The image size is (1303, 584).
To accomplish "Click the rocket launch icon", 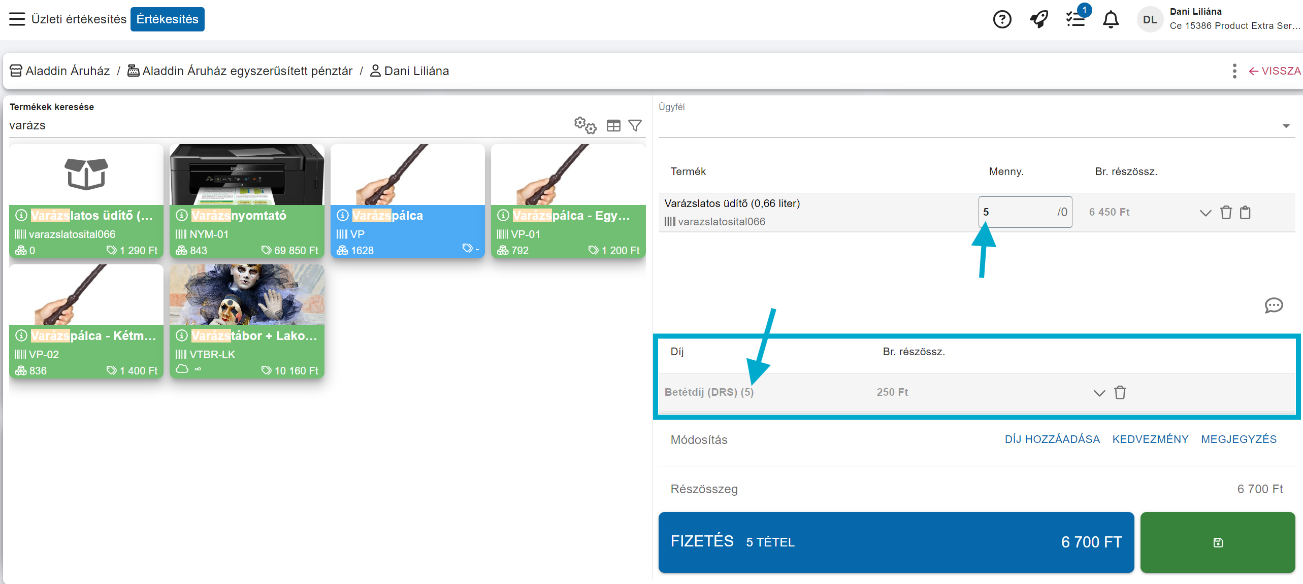I will [x=1038, y=20].
